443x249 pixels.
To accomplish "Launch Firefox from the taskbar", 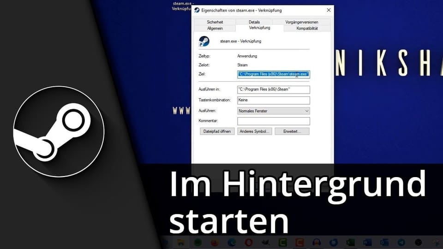I will click(x=215, y=242).
